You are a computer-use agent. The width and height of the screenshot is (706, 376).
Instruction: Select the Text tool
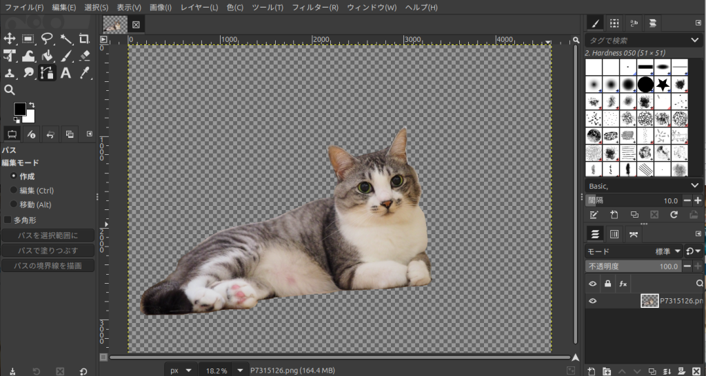pos(66,73)
